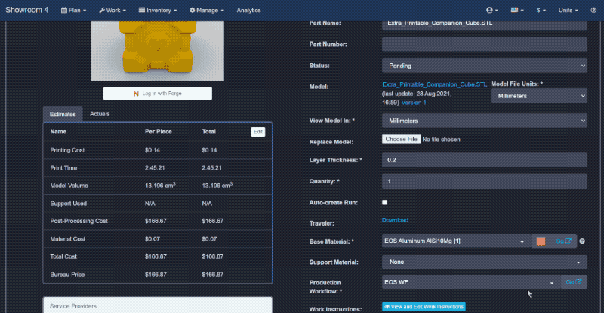Open Production Workflow dropdown EOS WF
604x313 pixels.
coord(471,282)
